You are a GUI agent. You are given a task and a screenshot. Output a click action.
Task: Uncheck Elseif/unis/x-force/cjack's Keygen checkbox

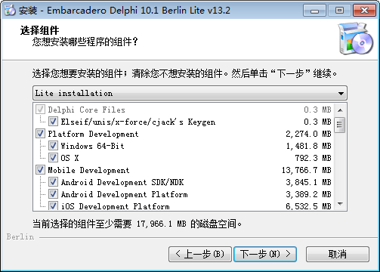pyautogui.click(x=53, y=122)
